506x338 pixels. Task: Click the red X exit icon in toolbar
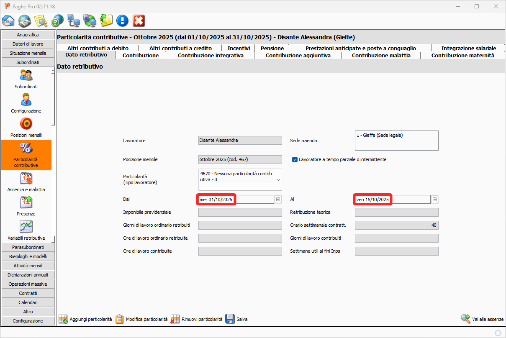tap(139, 20)
